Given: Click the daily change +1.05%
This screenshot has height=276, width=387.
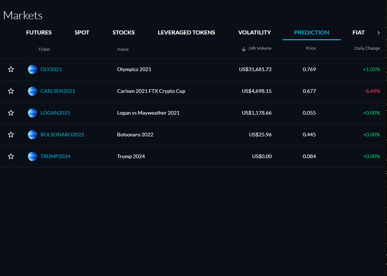Looking at the screenshot, I should coord(371,69).
